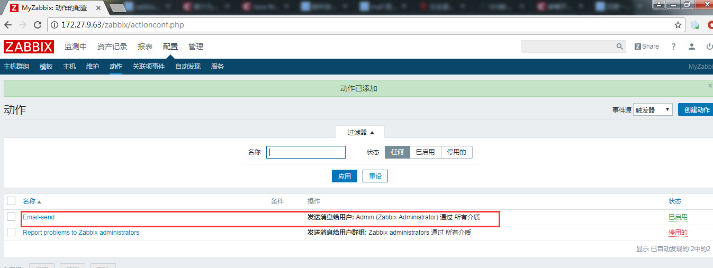Toggle Report problems status 停用的 link
Viewport: 713px width, 268px height.
[x=678, y=233]
